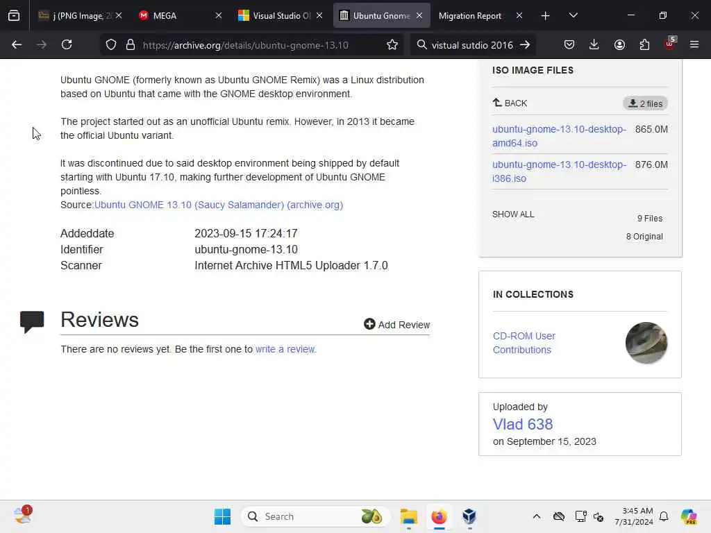Click the forward navigation arrow
Image resolution: width=711 pixels, height=533 pixels.
pos(42,44)
